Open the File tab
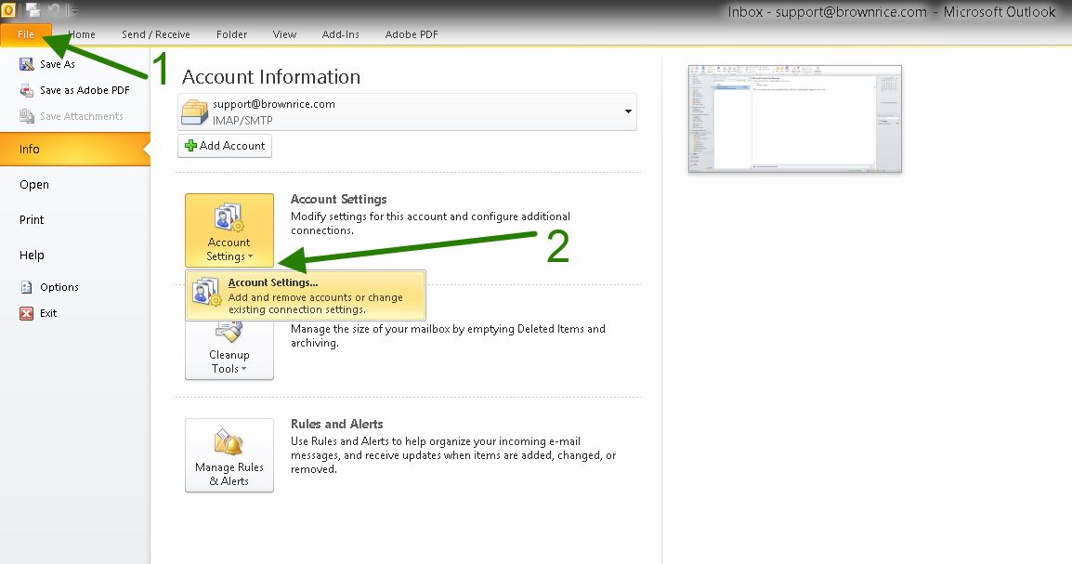This screenshot has height=564, width=1072. 26,34
